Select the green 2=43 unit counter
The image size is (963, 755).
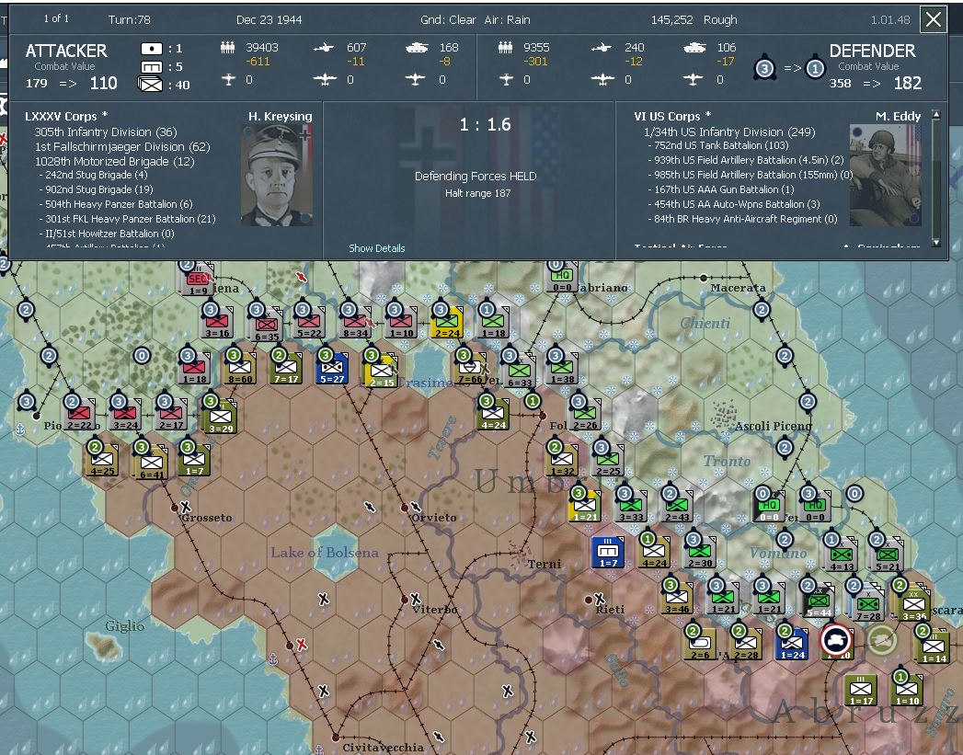tap(677, 507)
